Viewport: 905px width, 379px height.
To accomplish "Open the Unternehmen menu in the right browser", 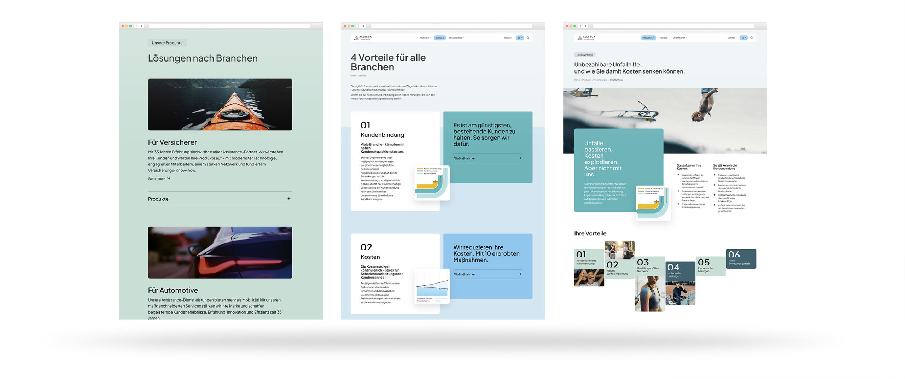I will (x=680, y=38).
